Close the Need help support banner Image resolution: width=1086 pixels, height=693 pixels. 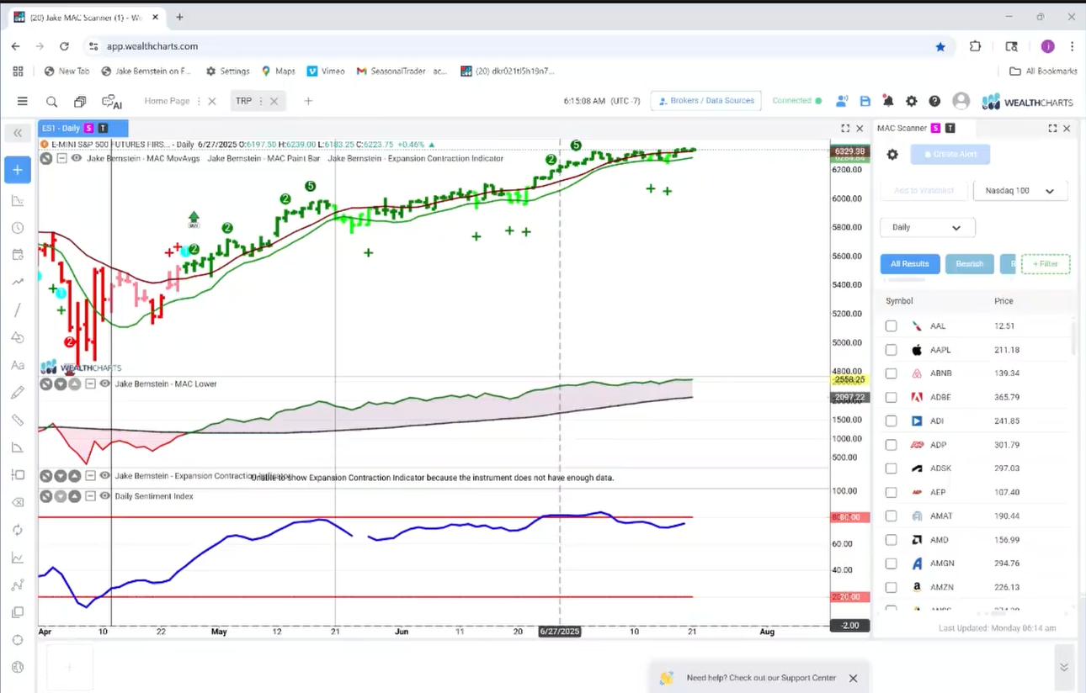click(853, 678)
